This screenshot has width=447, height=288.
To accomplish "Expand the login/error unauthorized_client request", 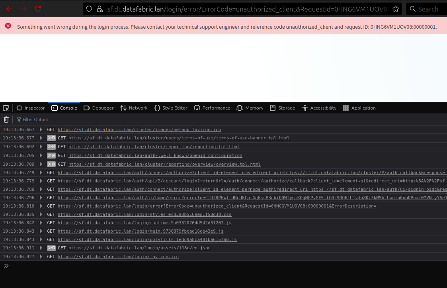I will point(41,206).
